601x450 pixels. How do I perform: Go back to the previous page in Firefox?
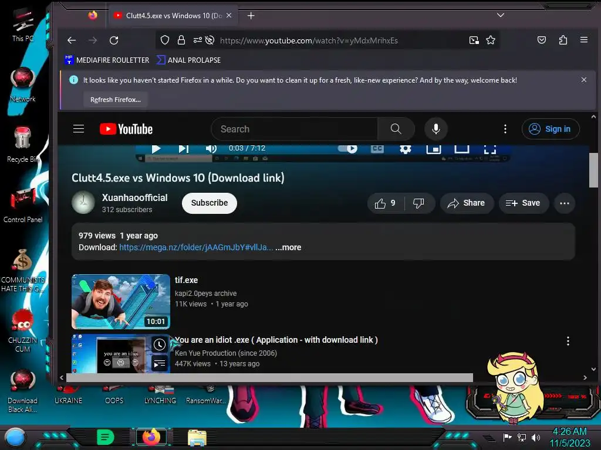click(x=71, y=40)
